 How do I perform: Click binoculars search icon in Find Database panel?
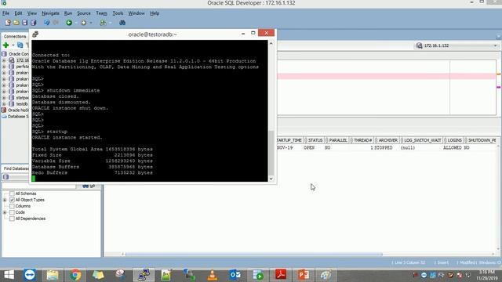pyautogui.click(x=85, y=186)
